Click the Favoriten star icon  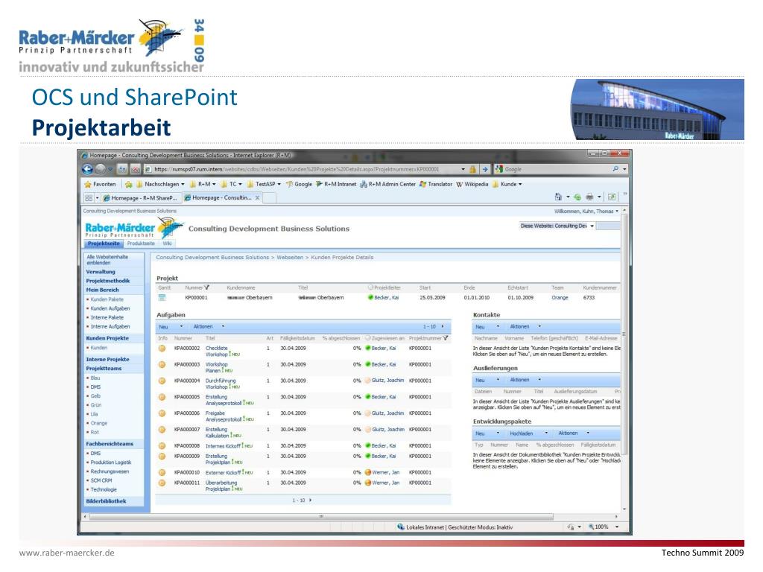(88, 185)
